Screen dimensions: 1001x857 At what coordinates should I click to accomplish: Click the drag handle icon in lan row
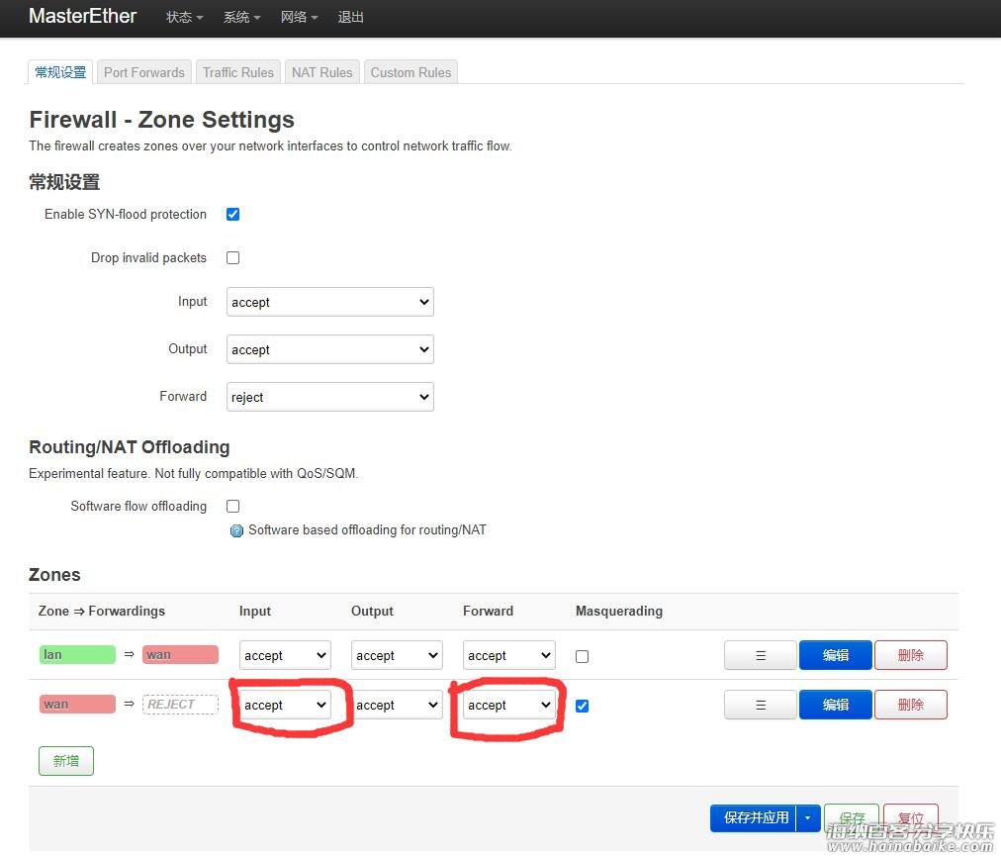[760, 655]
